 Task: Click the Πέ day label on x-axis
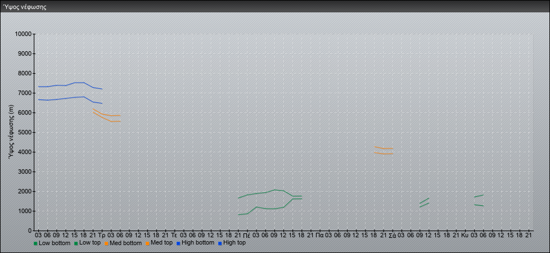click(x=246, y=235)
